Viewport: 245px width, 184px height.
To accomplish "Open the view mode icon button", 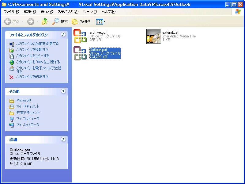I will pyautogui.click(x=100, y=21).
